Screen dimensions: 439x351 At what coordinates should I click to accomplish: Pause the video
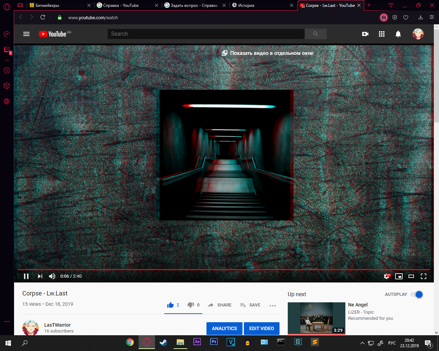pos(26,276)
